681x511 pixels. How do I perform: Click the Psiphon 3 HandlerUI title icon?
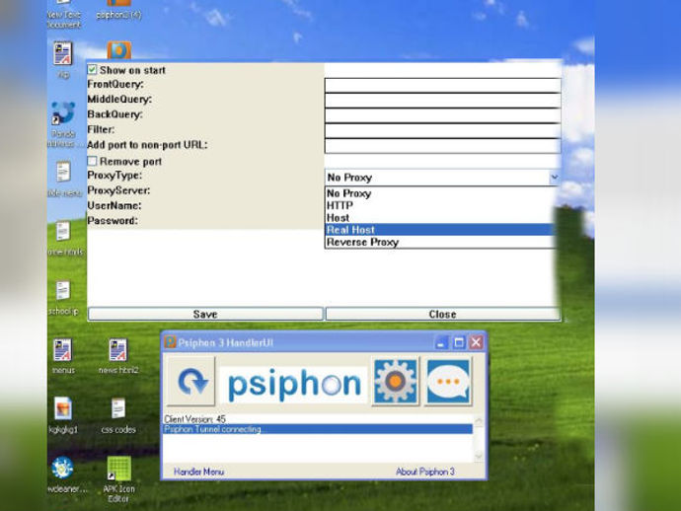(170, 342)
